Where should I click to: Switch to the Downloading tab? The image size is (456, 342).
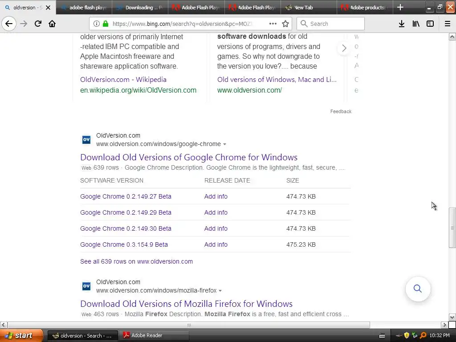coord(140,8)
